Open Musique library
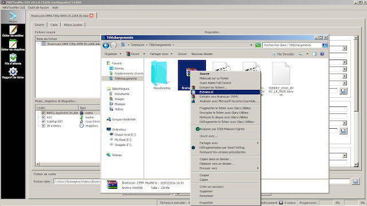 point(117,104)
